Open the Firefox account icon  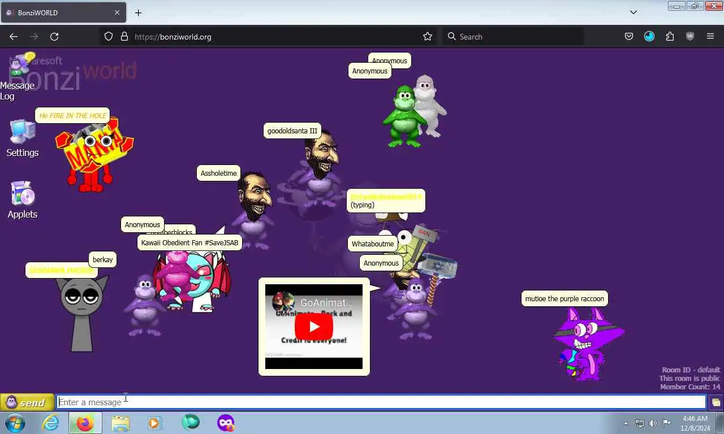[649, 36]
